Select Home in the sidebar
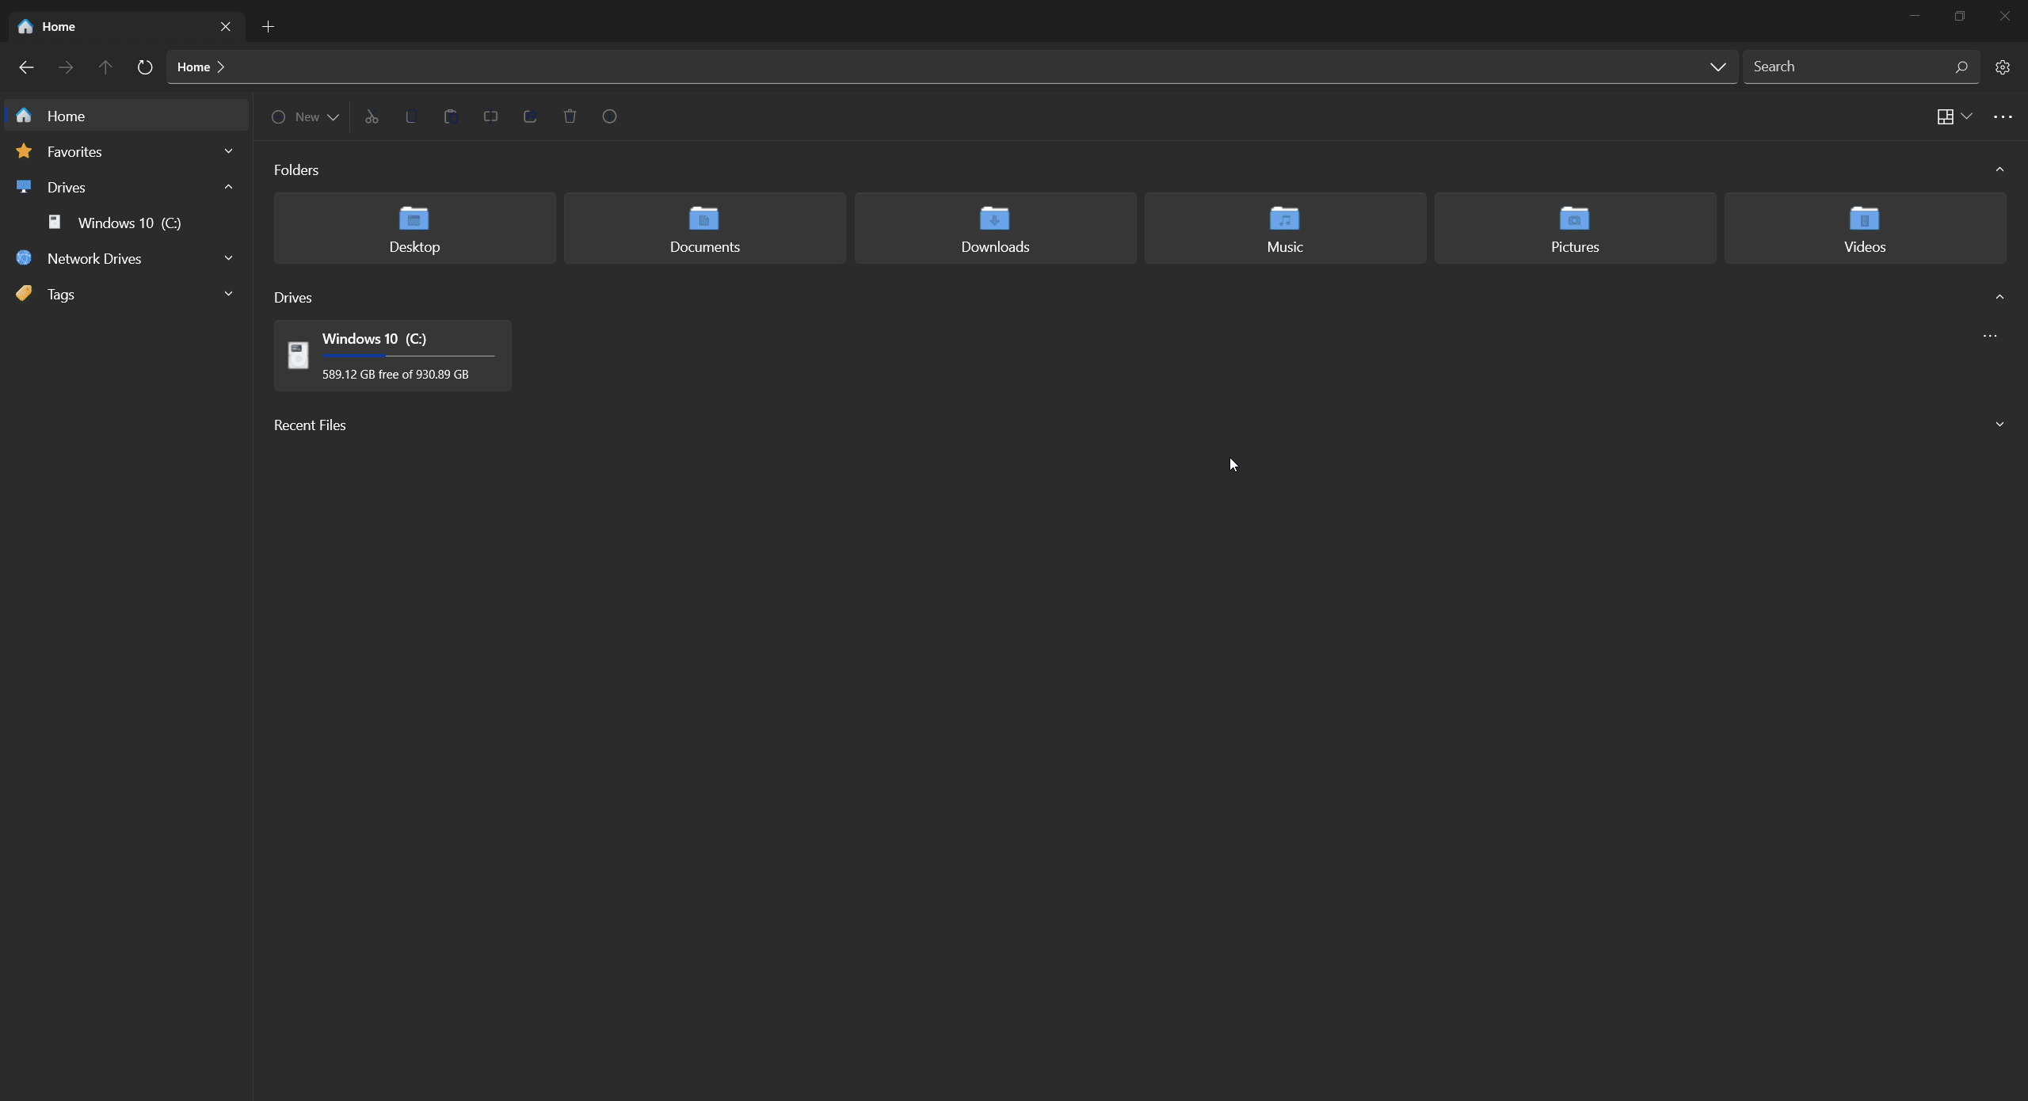Screen dimensions: 2028x1101 point(127,116)
